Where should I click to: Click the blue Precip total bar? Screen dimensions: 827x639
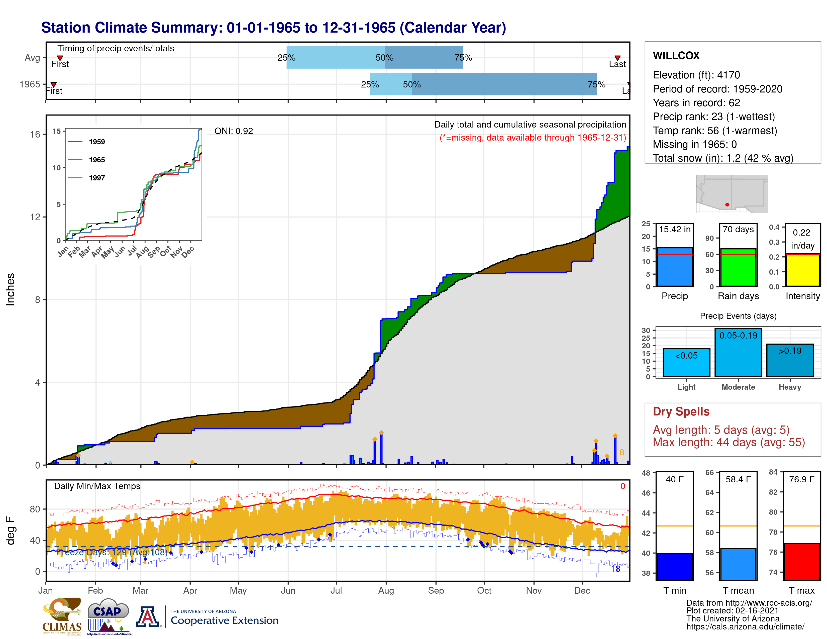[x=674, y=267]
